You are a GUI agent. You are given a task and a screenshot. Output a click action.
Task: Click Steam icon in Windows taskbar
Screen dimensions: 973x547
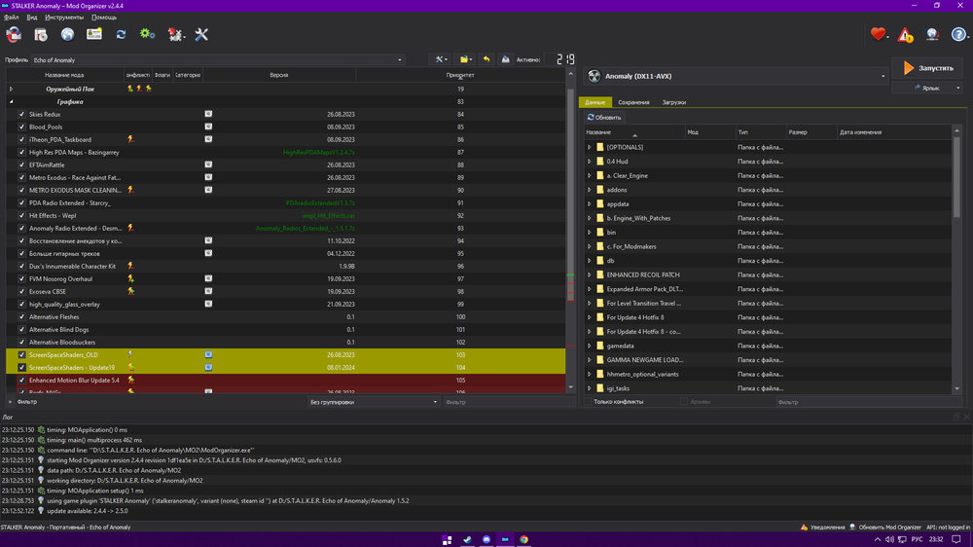coord(467,539)
